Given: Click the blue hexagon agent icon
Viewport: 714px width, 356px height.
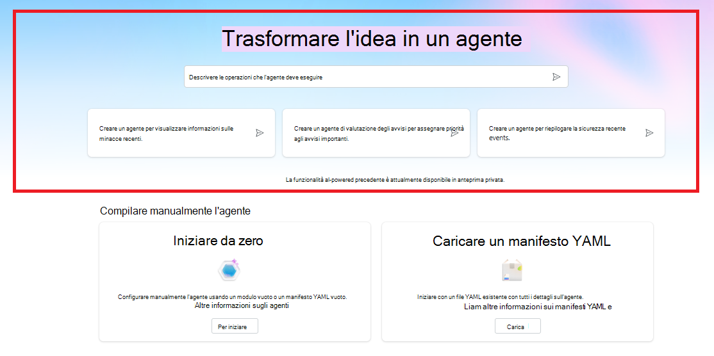Looking at the screenshot, I should click(x=228, y=271).
